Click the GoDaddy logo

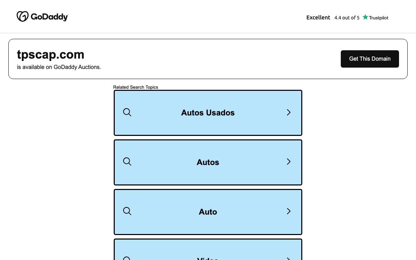[x=43, y=16]
